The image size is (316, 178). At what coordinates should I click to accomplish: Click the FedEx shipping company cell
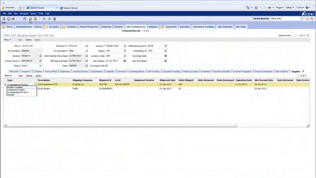coord(85,89)
